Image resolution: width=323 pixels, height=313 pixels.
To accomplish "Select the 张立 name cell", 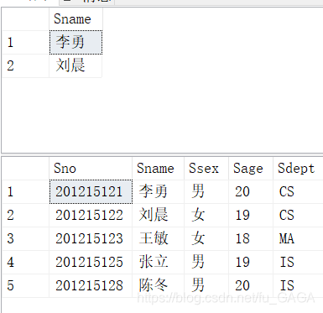I will pos(158,262).
